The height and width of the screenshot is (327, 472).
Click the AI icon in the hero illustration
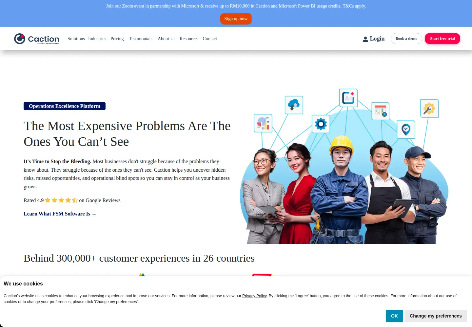pos(348,98)
